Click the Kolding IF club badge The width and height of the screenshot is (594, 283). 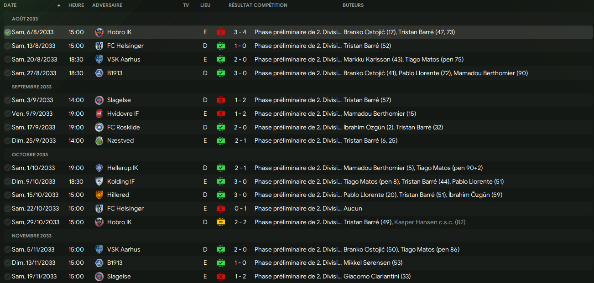coord(99,181)
